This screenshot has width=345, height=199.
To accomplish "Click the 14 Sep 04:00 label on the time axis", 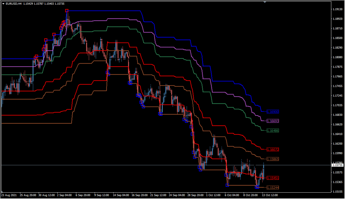I will pos(121,195).
